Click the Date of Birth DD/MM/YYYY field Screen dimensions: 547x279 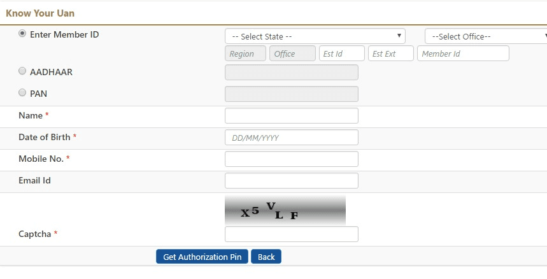[292, 137]
